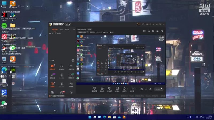
Task: Open the 回收站 recycle bin icon
Action: [4, 60]
